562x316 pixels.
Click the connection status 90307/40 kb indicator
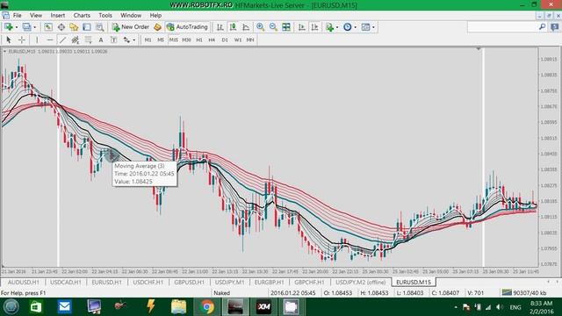tap(524, 292)
